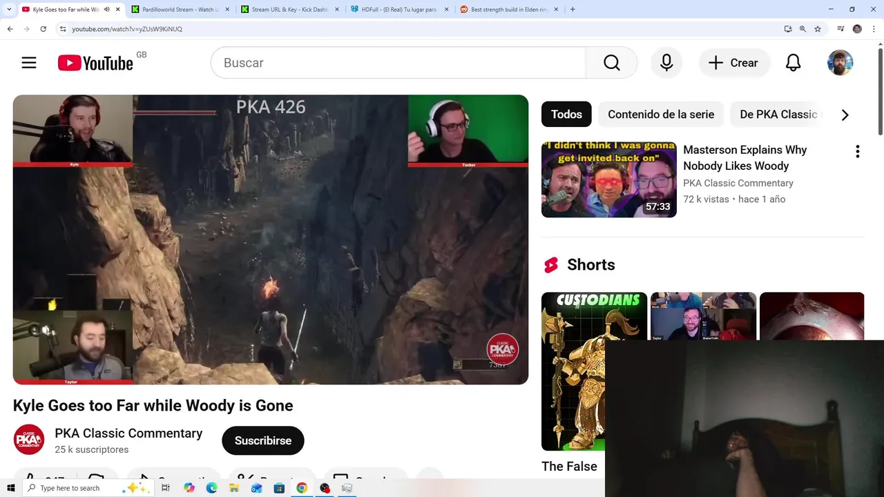
Task: Open the short showing webcam faces
Action: (x=703, y=315)
